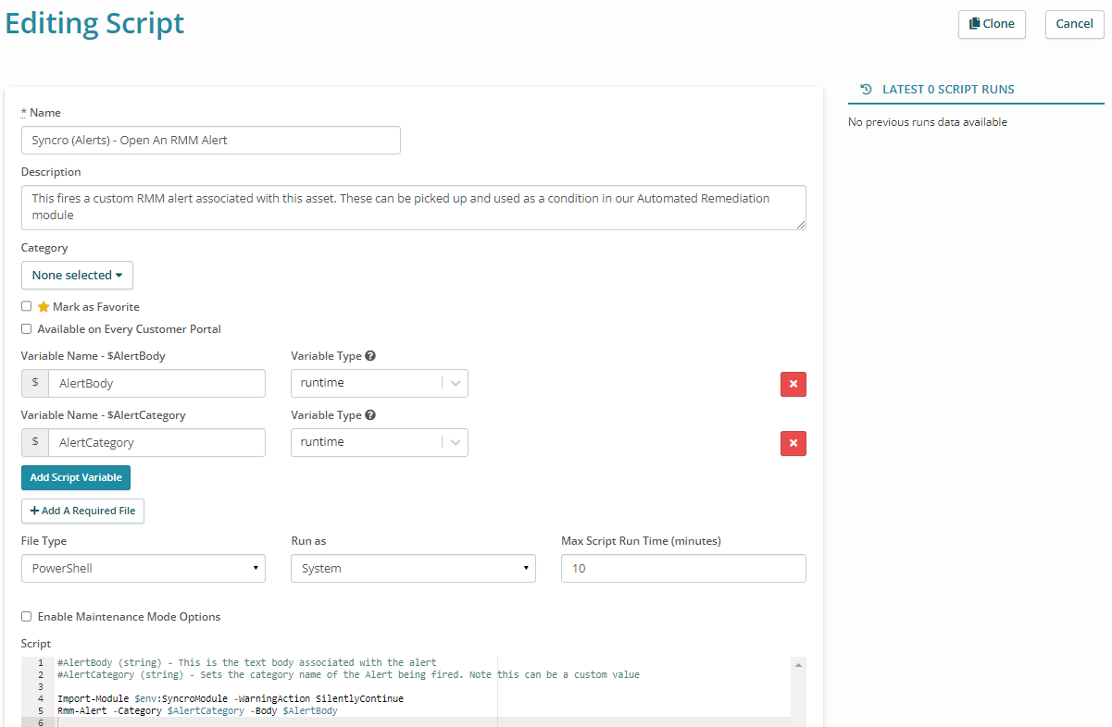Click the Add Script Variable button
Image resolution: width=1112 pixels, height=727 pixels.
(76, 477)
